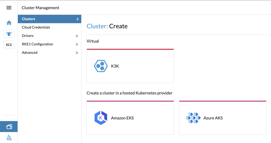
Task: Click the Create title text
Action: [118, 26]
